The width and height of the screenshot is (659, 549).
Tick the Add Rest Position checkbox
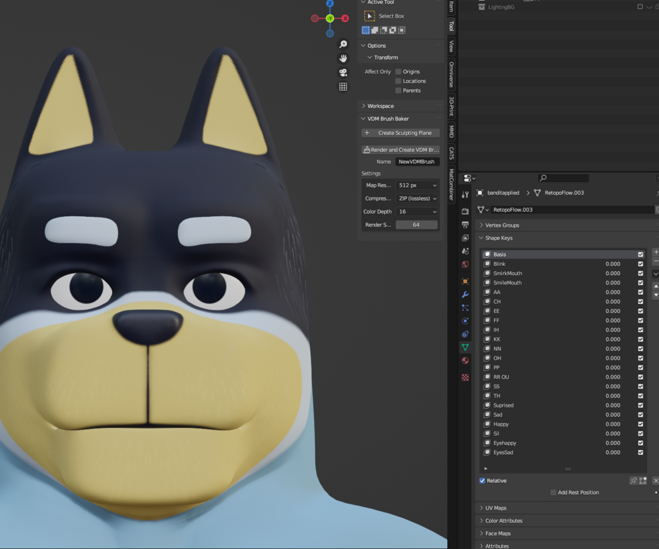553,492
